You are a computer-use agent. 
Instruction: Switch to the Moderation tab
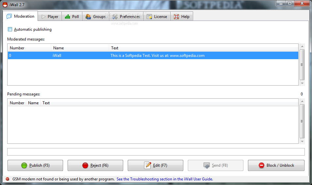click(x=20, y=16)
